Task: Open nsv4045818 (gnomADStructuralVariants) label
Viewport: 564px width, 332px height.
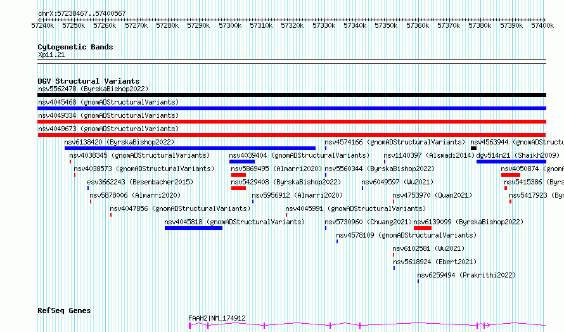Action: point(234,222)
